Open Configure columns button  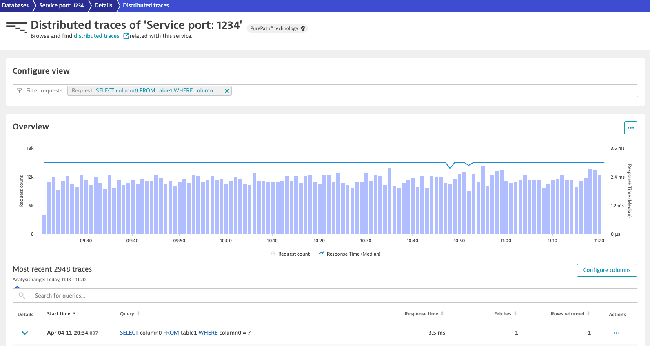click(607, 270)
